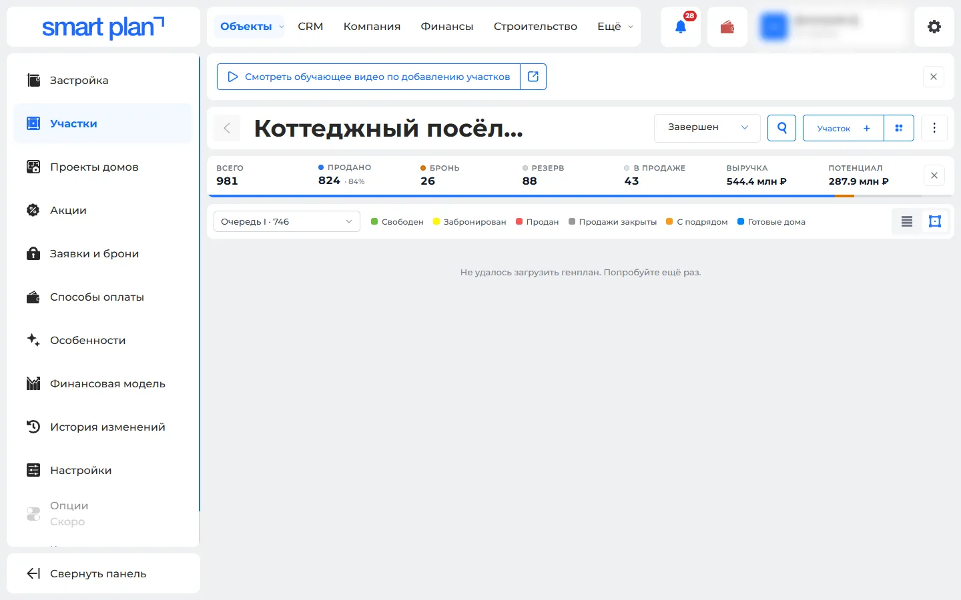Open the notifications bell
The width and height of the screenshot is (961, 600).
point(681,27)
